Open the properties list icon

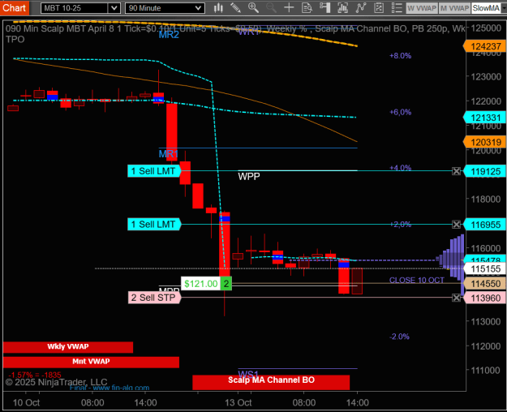point(397,8)
